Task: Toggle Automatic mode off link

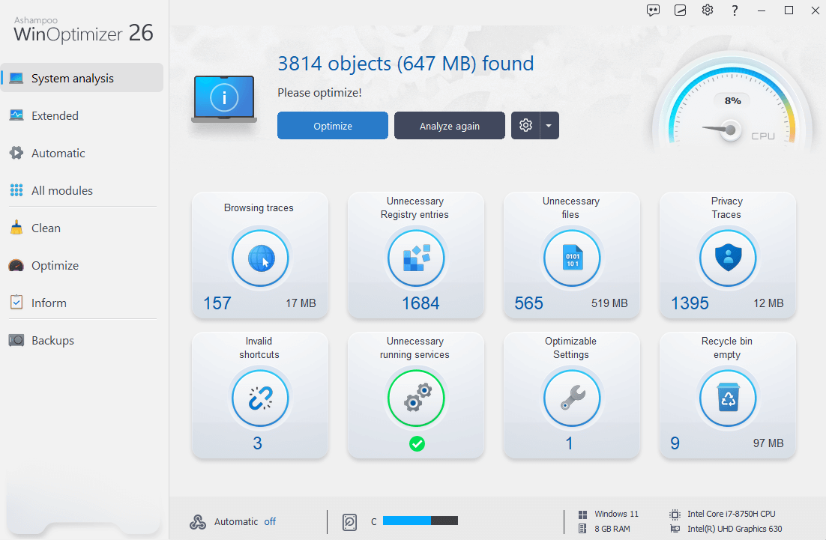Action: [x=270, y=521]
